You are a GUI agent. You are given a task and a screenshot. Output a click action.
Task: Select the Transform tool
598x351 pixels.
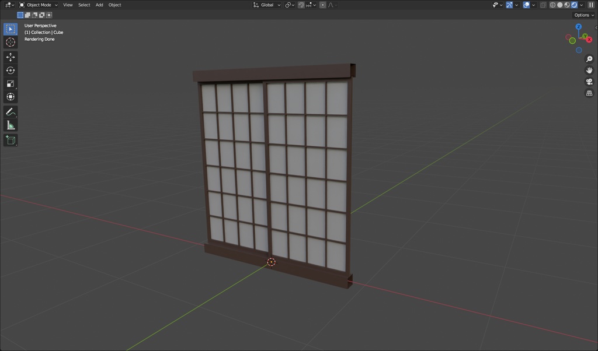[x=11, y=97]
